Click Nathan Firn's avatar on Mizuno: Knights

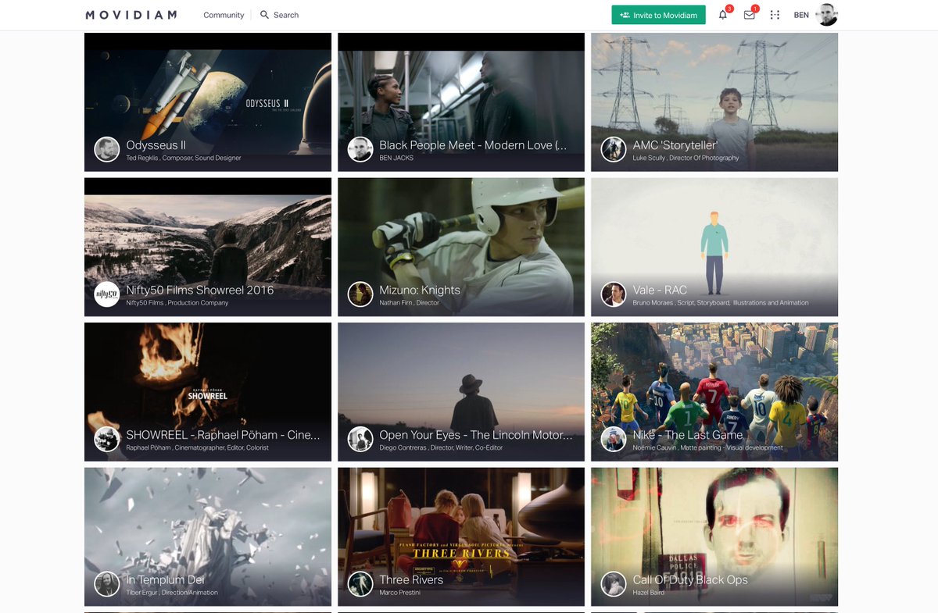[x=360, y=294]
